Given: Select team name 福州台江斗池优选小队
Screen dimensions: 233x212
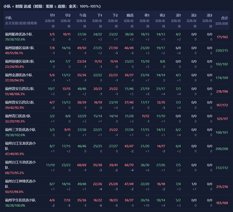Looking at the screenshot, I should pyautogui.click(x=21, y=165).
